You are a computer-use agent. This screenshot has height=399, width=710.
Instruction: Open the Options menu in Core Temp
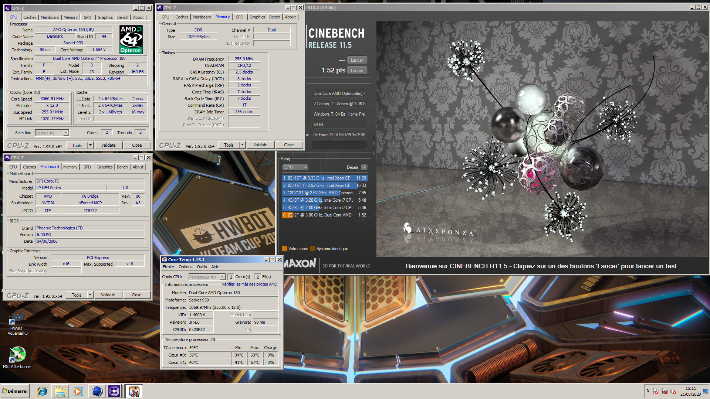point(186,267)
